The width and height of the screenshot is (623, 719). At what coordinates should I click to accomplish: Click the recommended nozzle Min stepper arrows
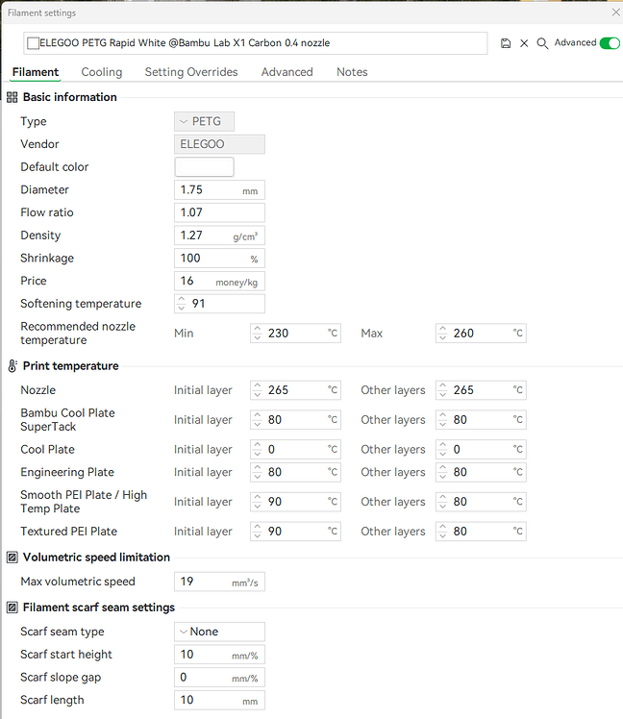258,334
